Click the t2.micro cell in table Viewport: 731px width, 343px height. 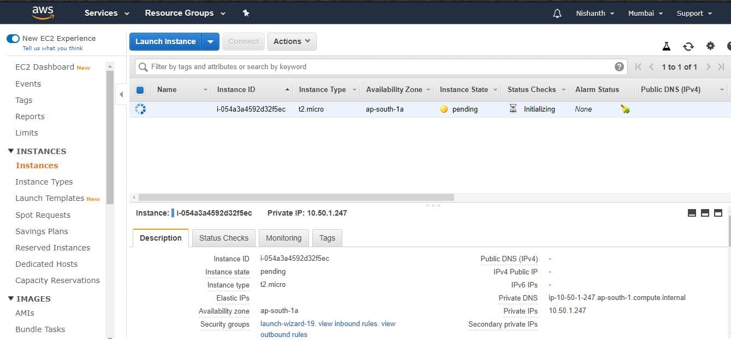(x=311, y=109)
